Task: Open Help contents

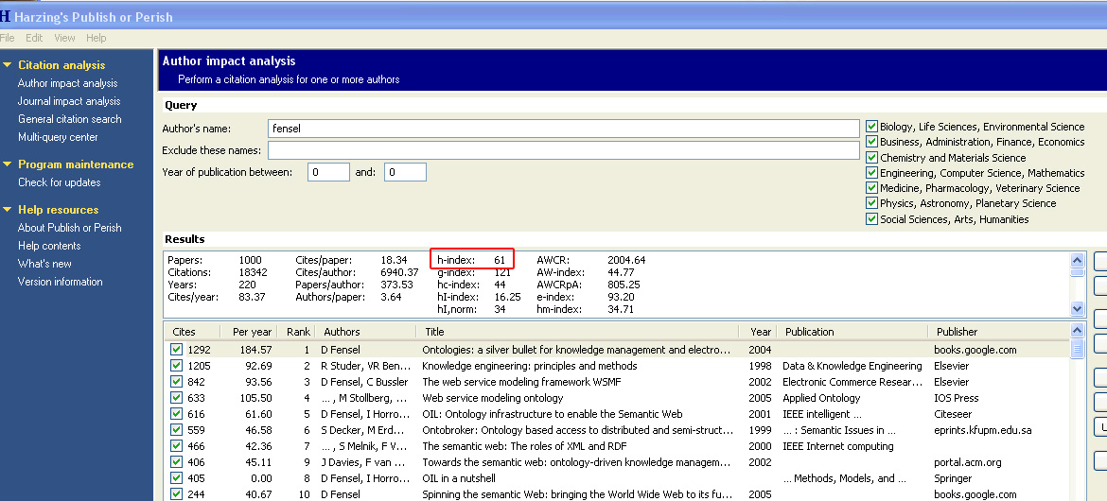Action: click(49, 246)
